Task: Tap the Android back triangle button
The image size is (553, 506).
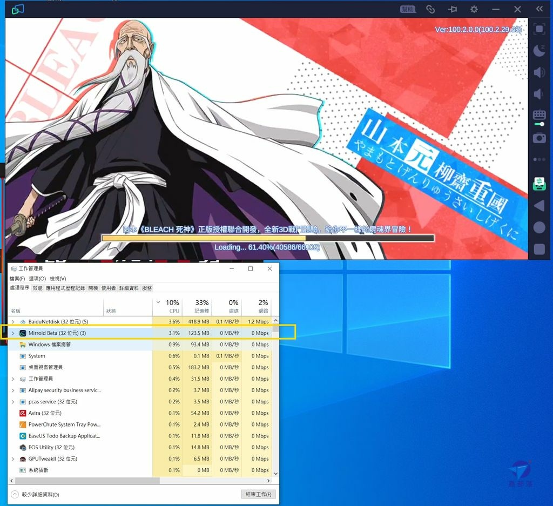Action: click(539, 206)
